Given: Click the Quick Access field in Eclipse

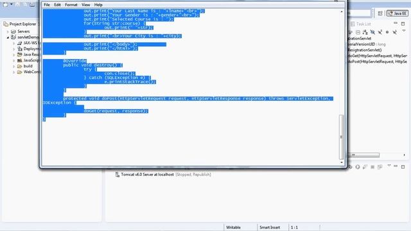Looking at the screenshot, I should click(359, 13).
